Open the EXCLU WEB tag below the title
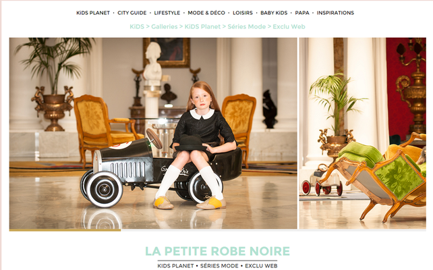Image resolution: width=433 pixels, height=270 pixels. (261, 266)
